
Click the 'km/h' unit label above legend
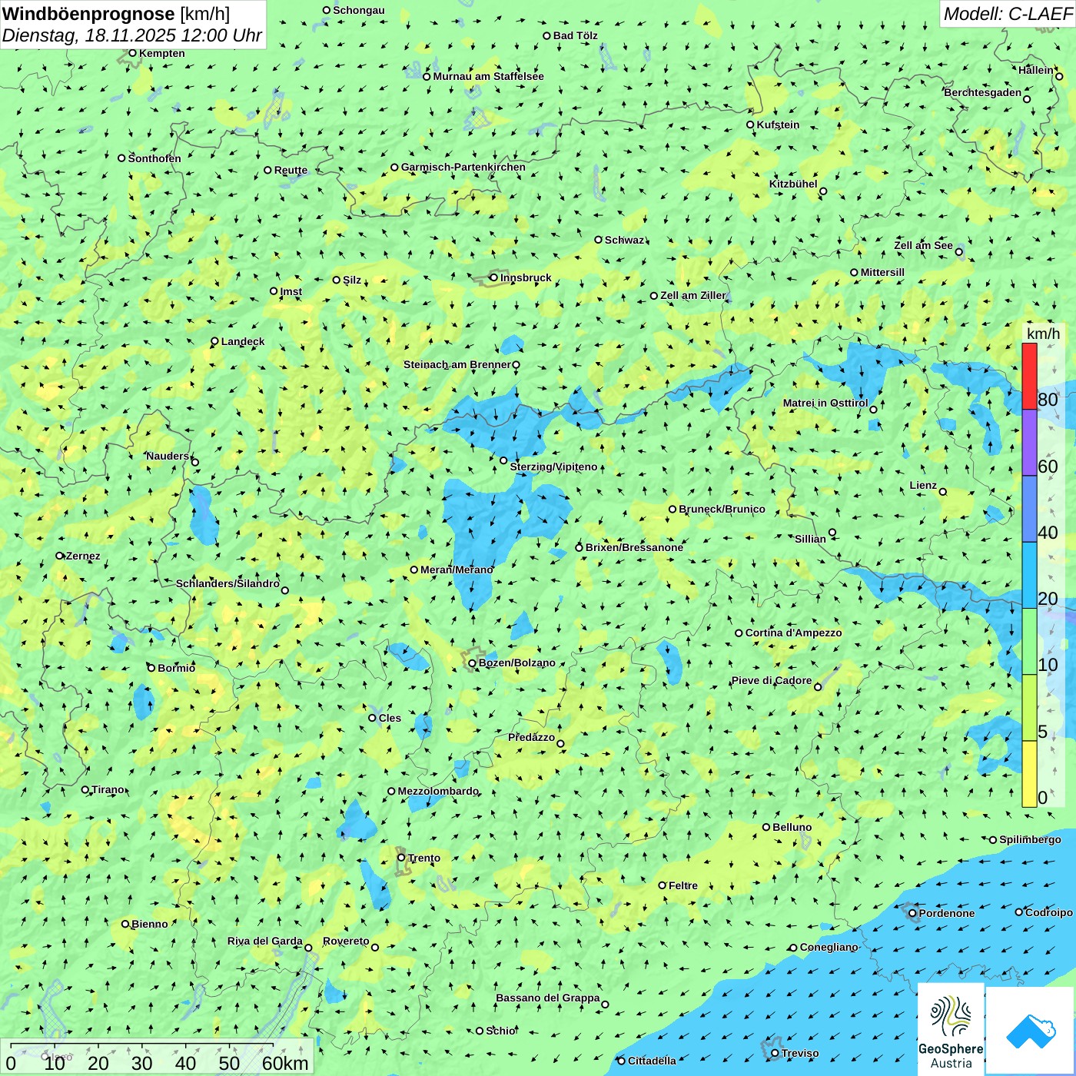(x=1043, y=334)
